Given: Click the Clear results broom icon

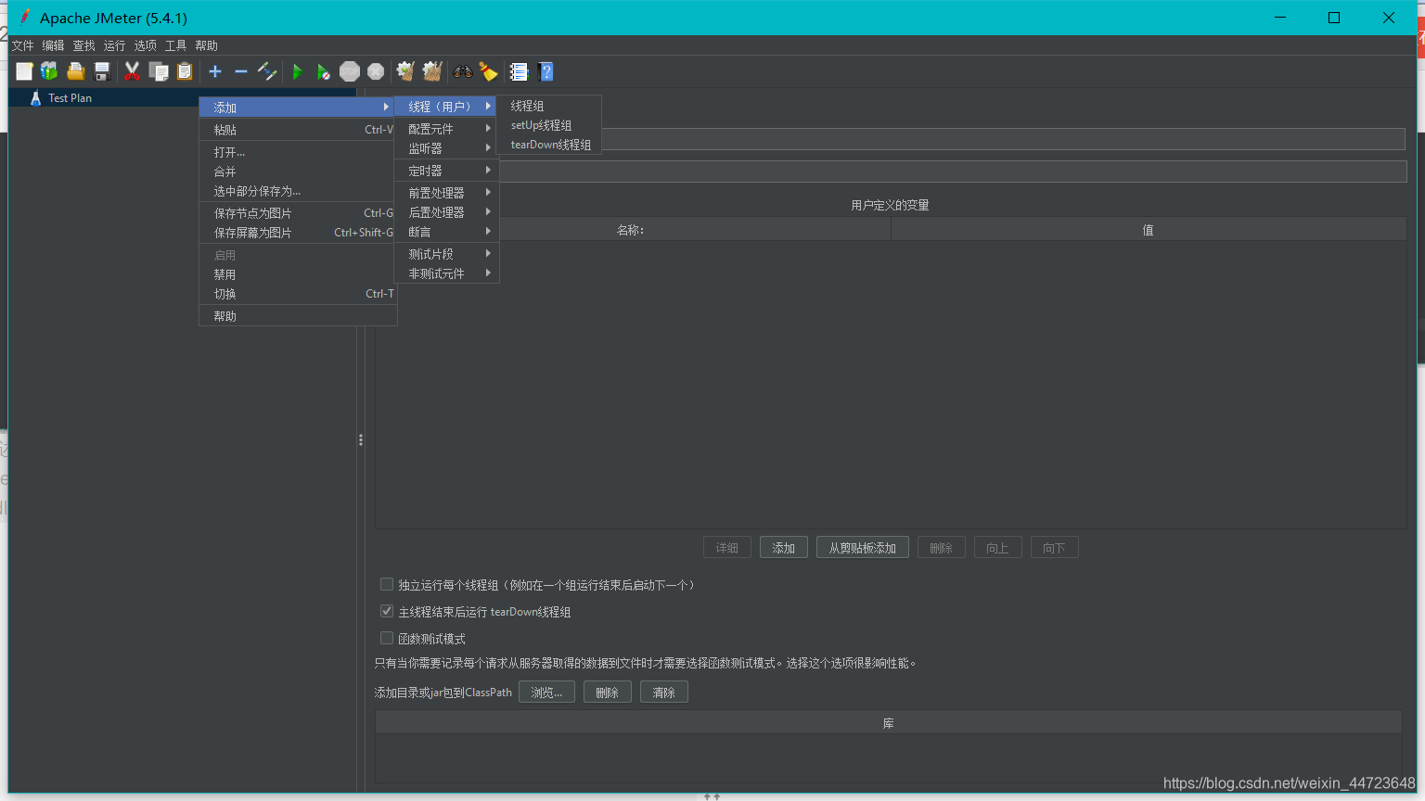Looking at the screenshot, I should (x=405, y=71).
